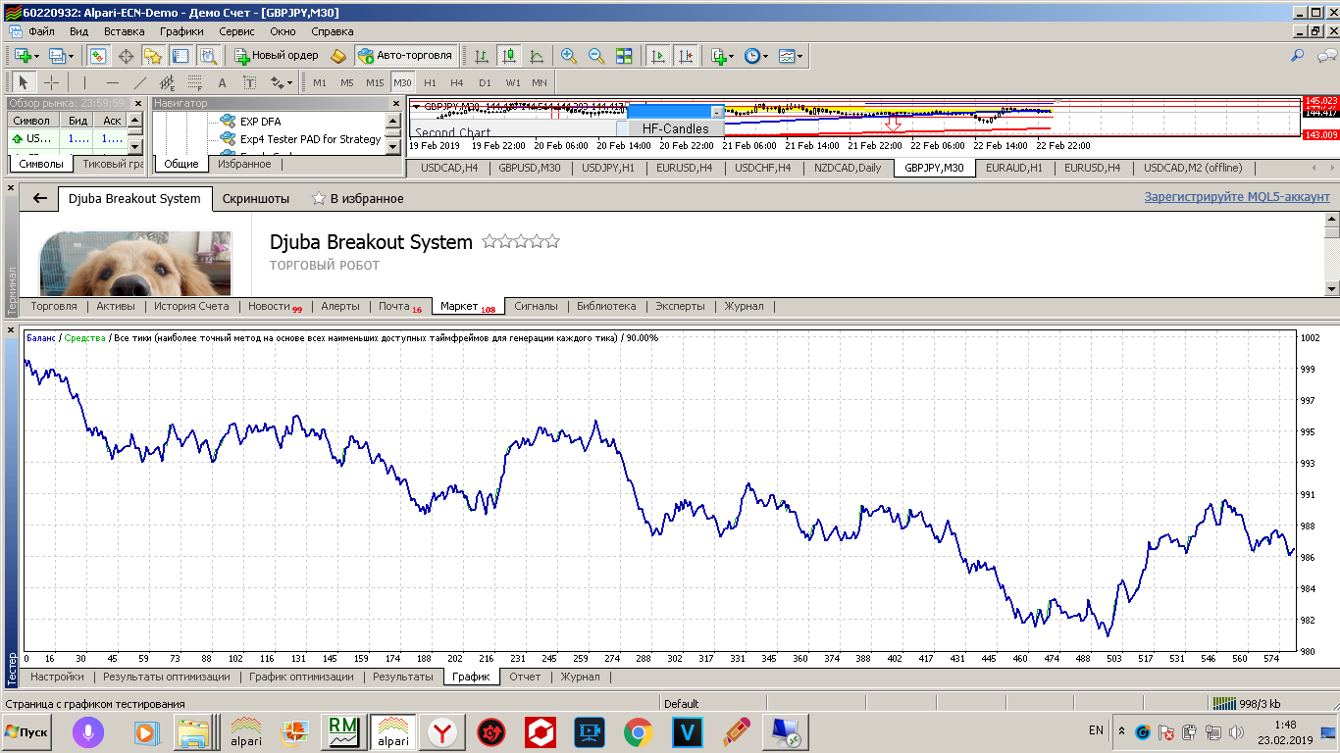Toggle chart shift from right edge
This screenshot has width=1340, height=753.
coord(685,56)
